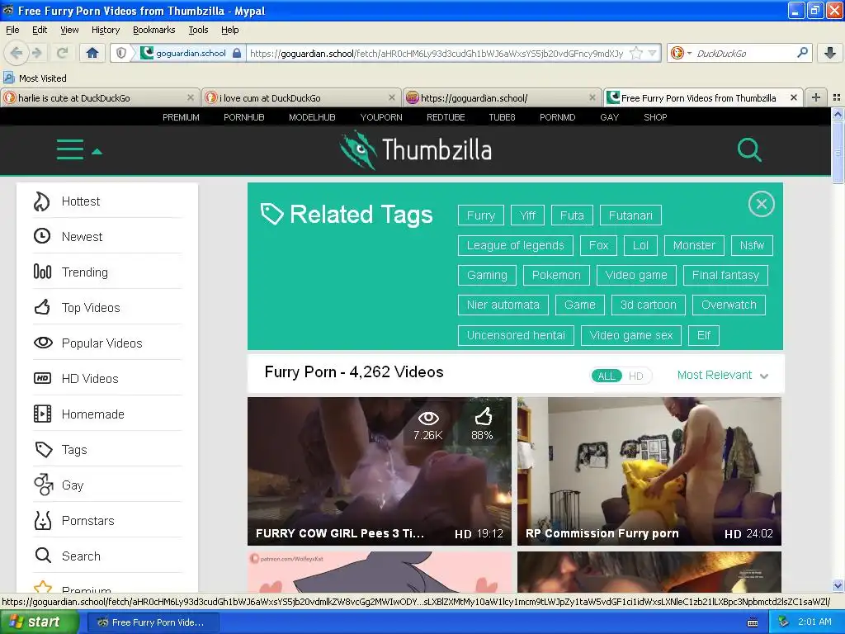The width and height of the screenshot is (845, 634).
Task: Click the Hottest flame icon
Action: tap(42, 201)
